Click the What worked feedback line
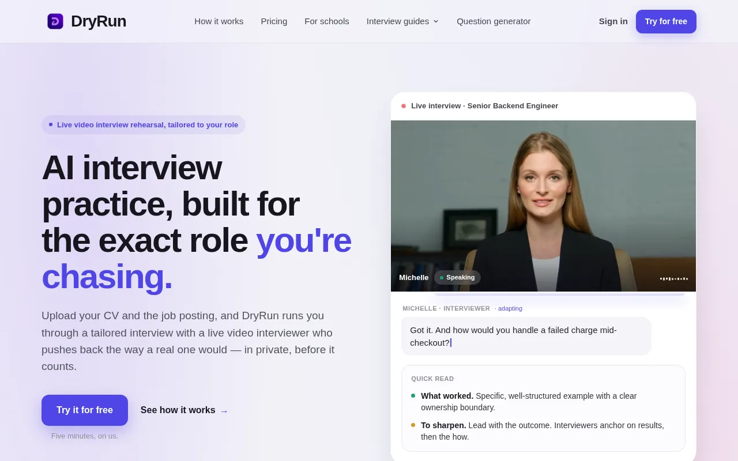738x461 pixels. tap(543, 402)
